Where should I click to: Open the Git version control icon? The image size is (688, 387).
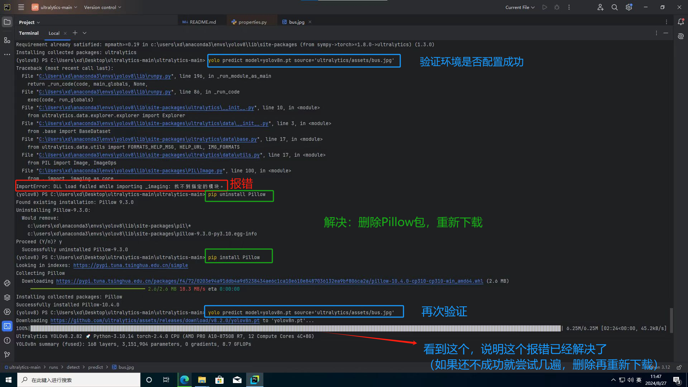click(7, 355)
